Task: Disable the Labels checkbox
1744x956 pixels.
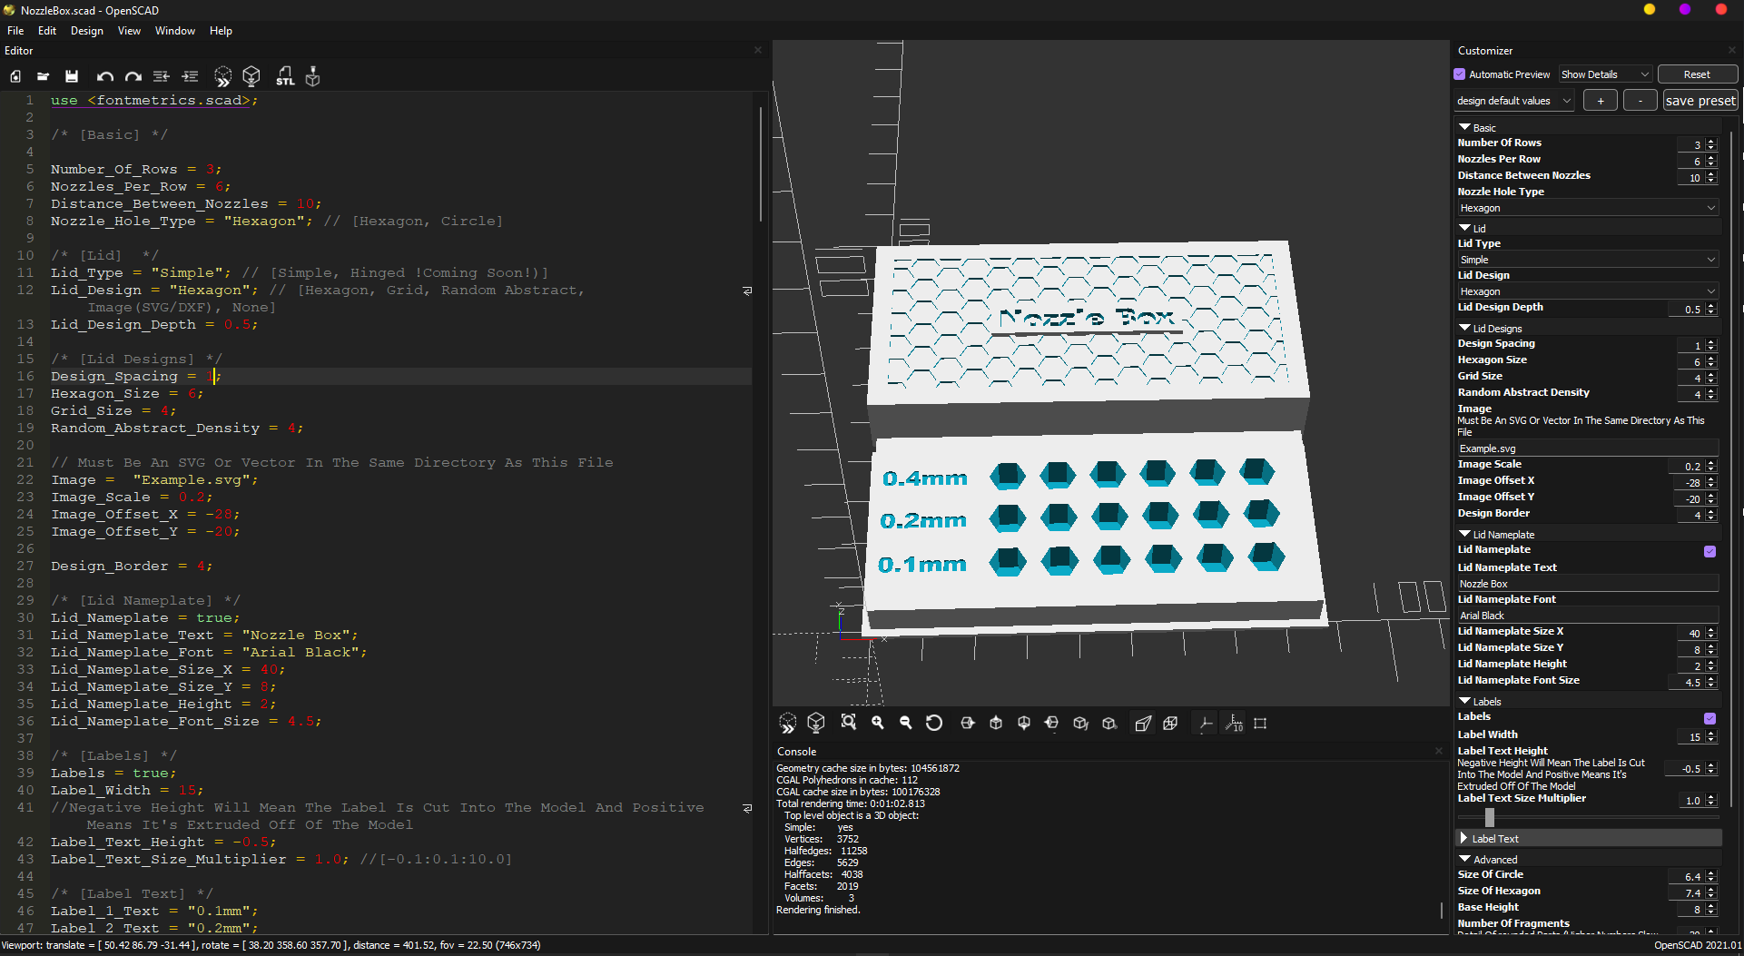Action: 1710,718
